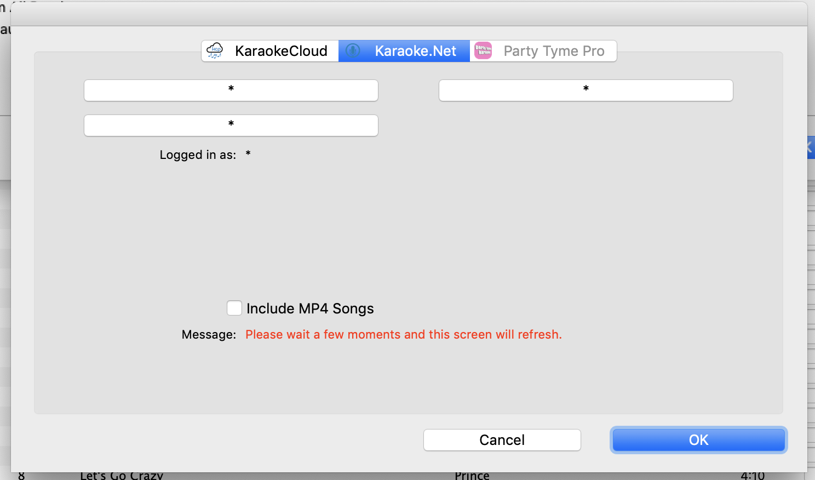The width and height of the screenshot is (815, 480).
Task: Confirm with the blue OK button
Action: coord(698,440)
